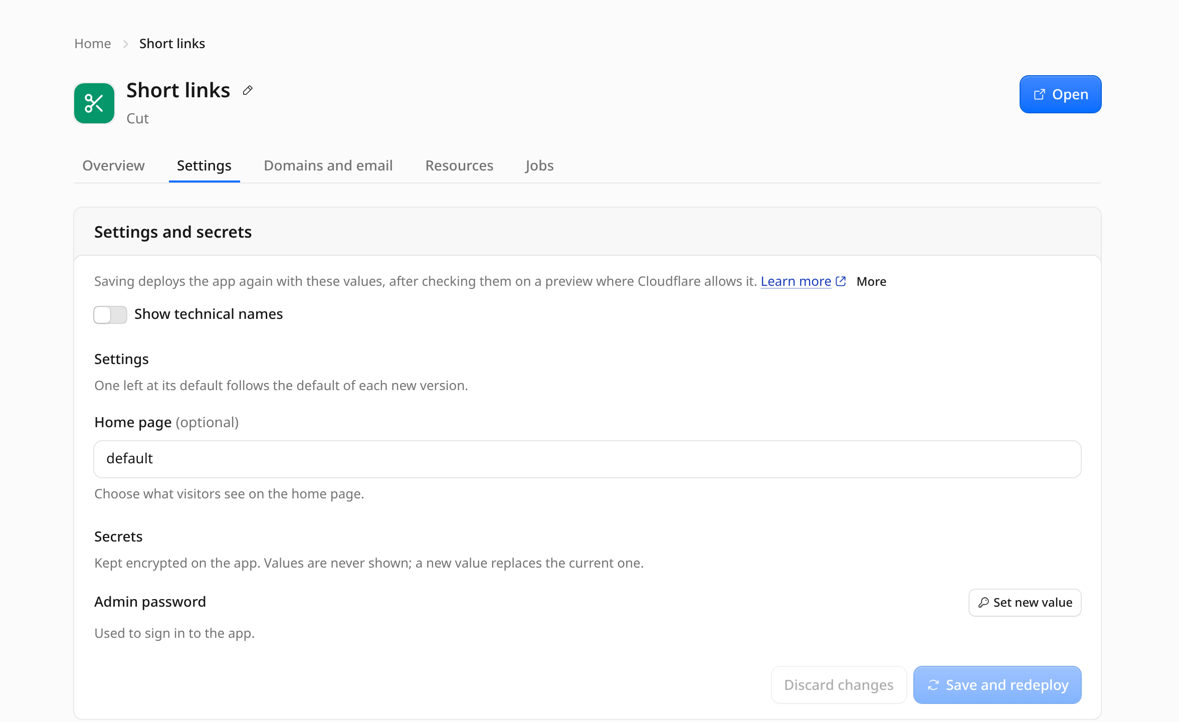Click the Settings and secrets heading
The height and width of the screenshot is (722, 1179).
click(173, 232)
